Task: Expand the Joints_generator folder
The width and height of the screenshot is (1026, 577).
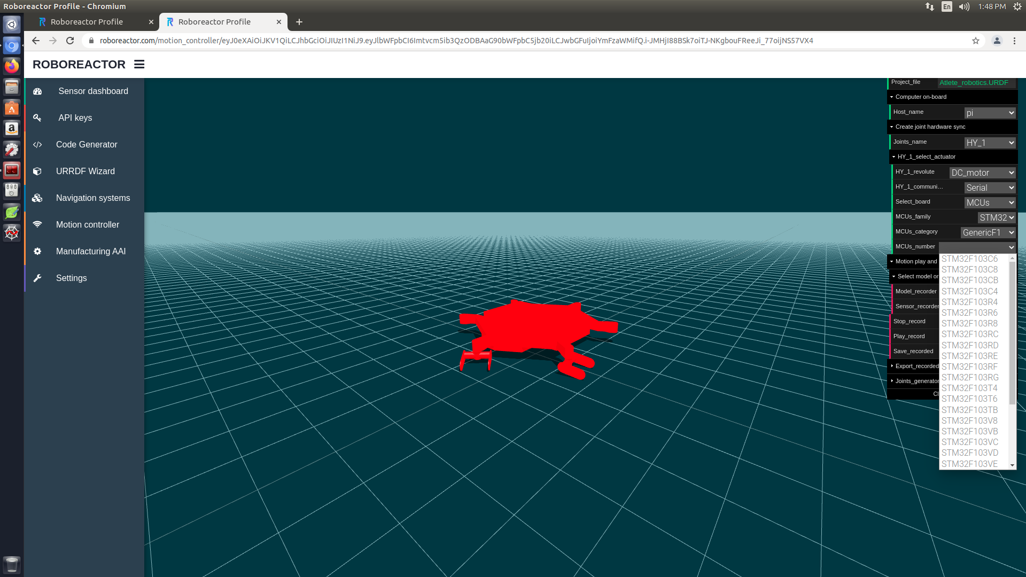Action: coord(913,381)
